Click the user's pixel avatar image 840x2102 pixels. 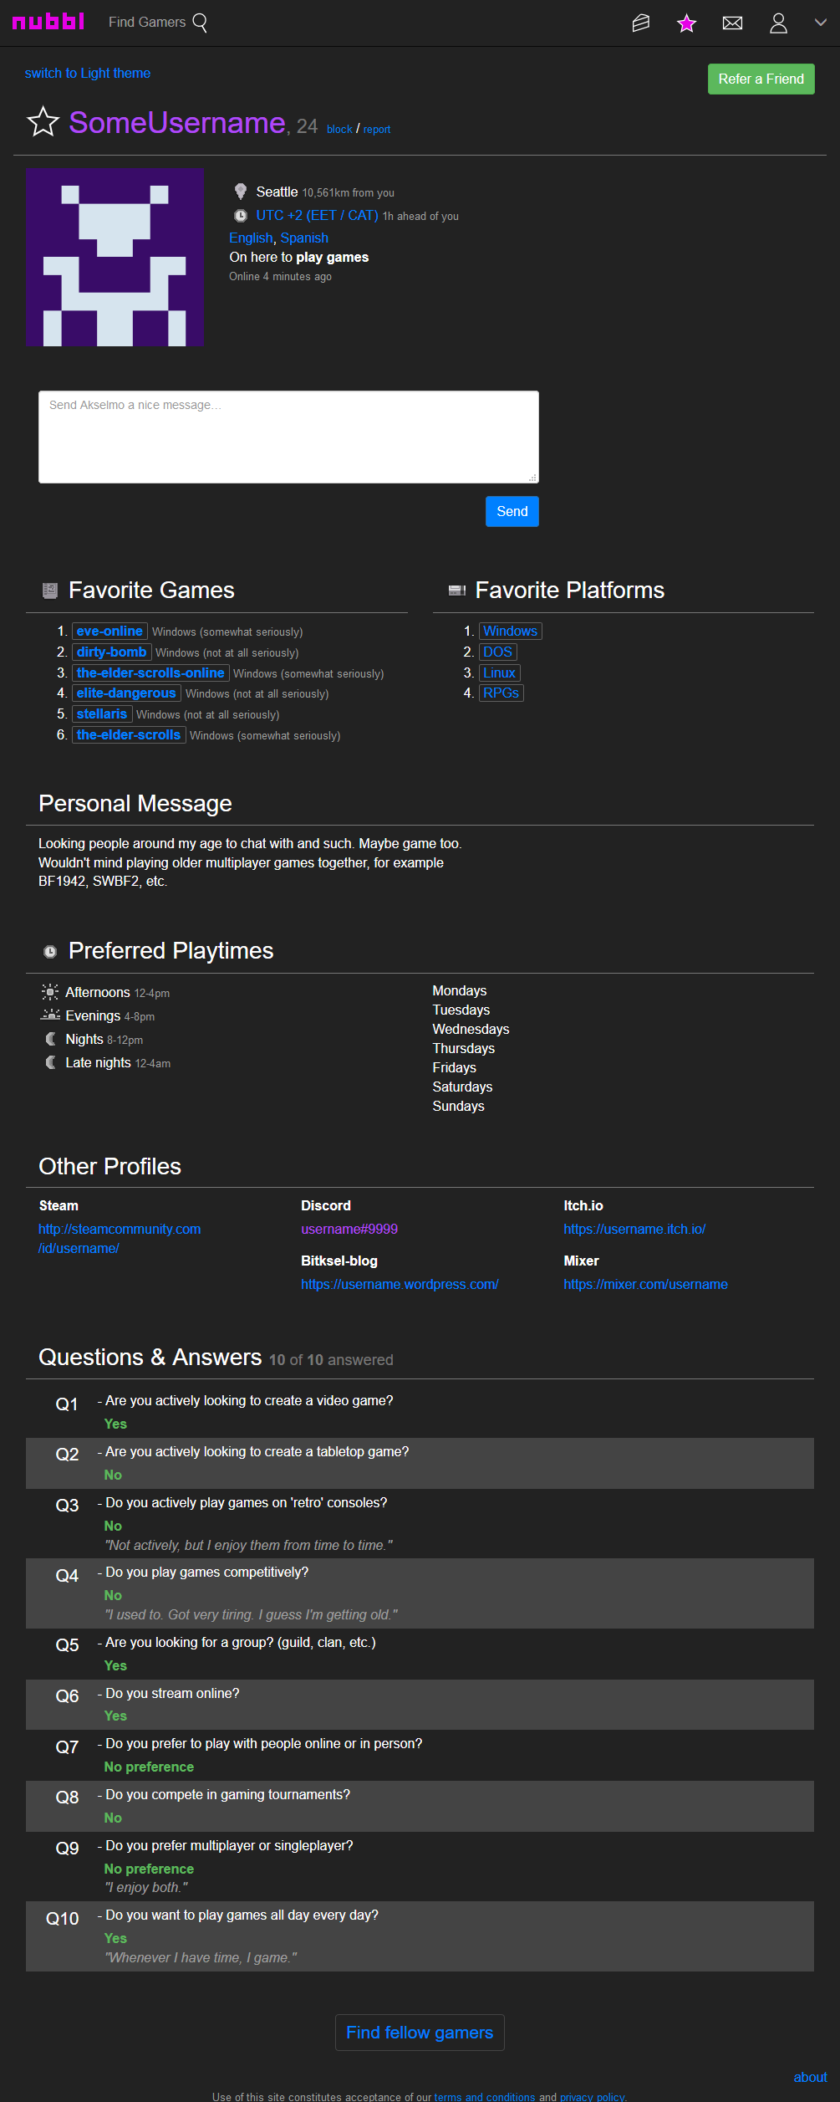(x=115, y=257)
